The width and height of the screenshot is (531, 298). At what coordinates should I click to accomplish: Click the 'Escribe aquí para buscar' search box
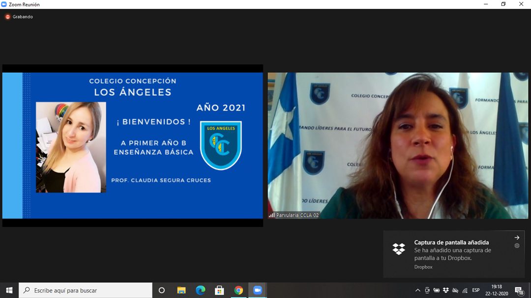[86, 290]
